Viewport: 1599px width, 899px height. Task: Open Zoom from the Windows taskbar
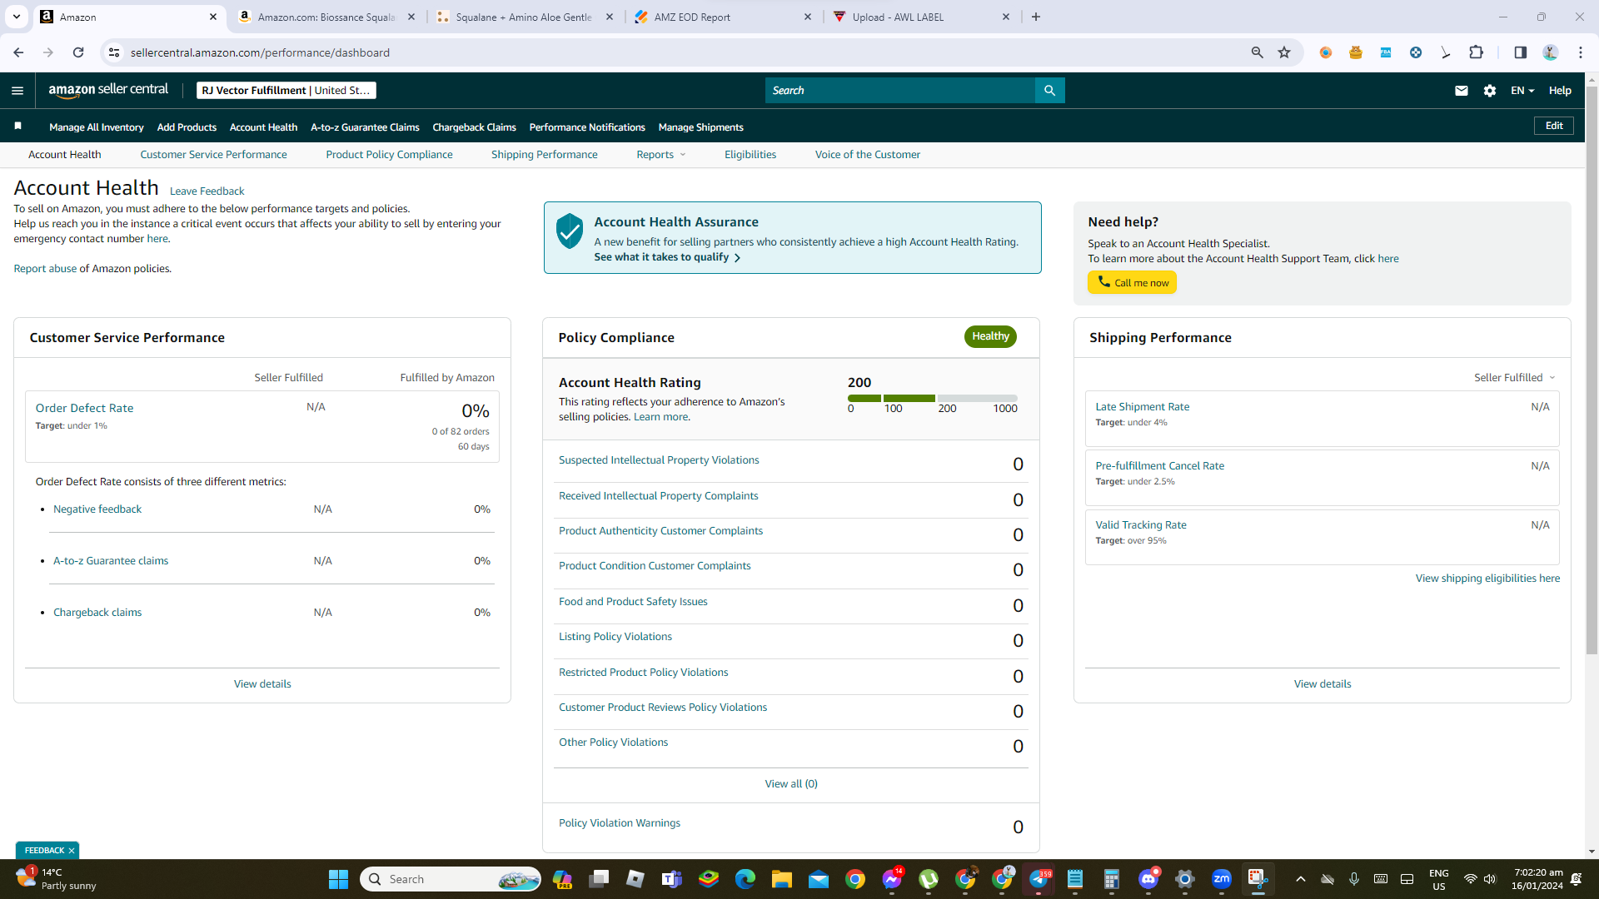pyautogui.click(x=1221, y=879)
